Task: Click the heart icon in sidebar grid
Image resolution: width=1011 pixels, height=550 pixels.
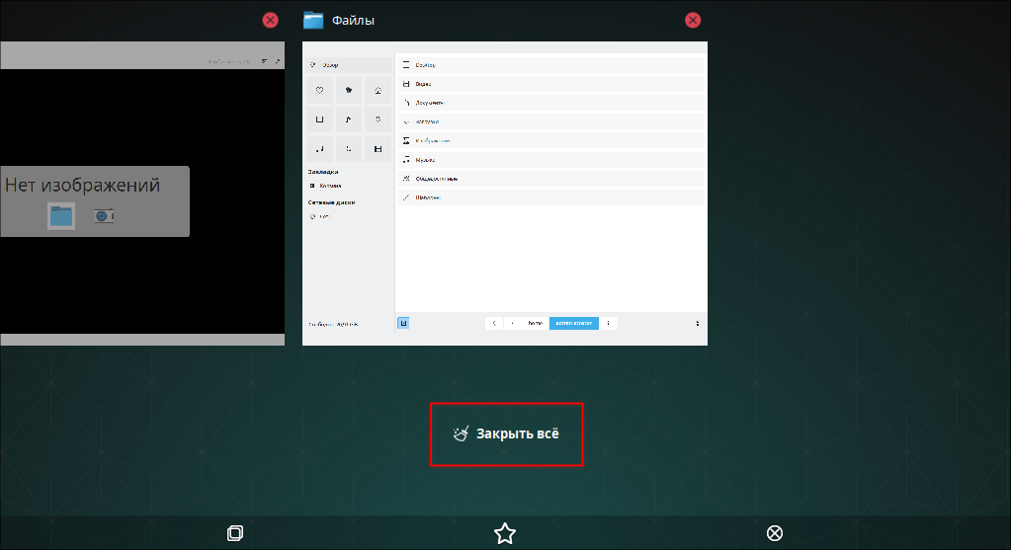Action: [319, 91]
